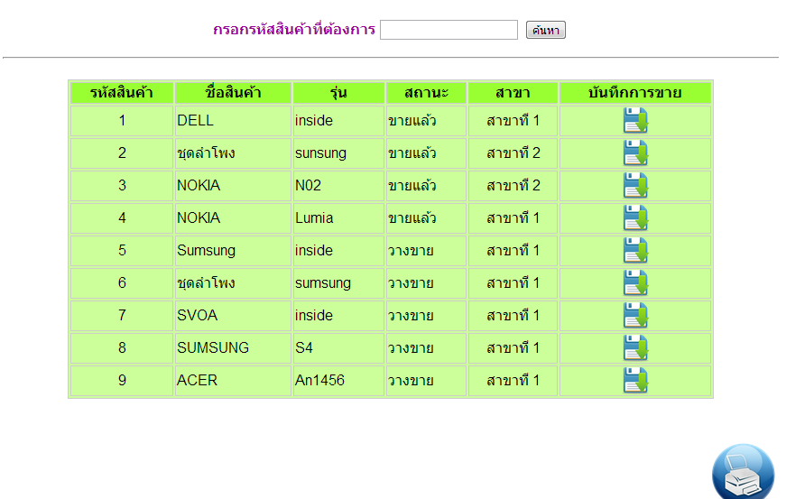Click the save-sale icon in row 6 sumsung
The width and height of the screenshot is (786, 499).
pos(635,282)
